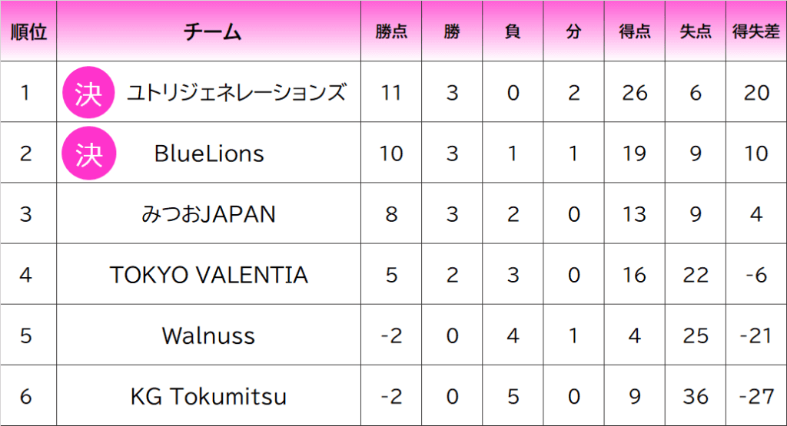Click the 分 column header

pyautogui.click(x=573, y=31)
